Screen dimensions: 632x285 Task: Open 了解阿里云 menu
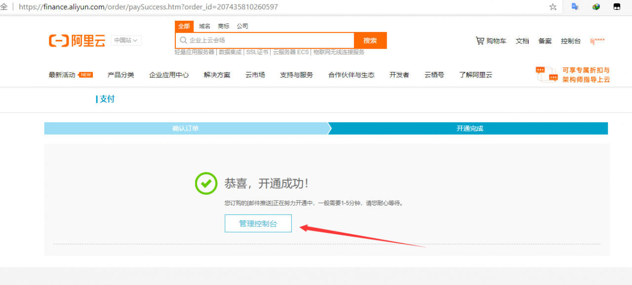tap(475, 75)
